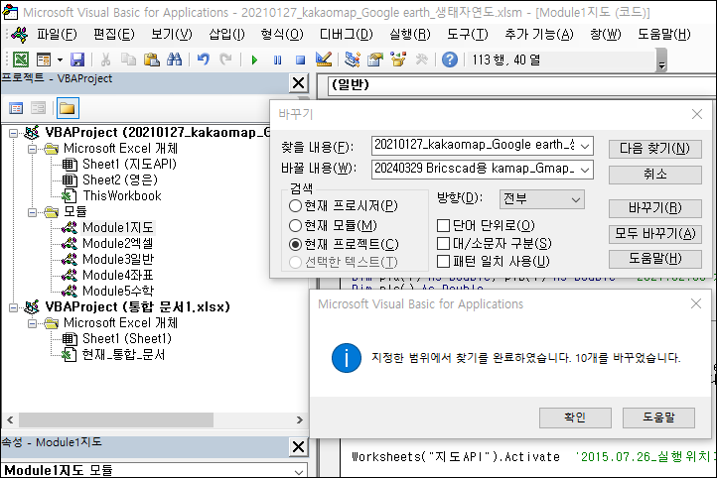The image size is (717, 478).
Task: Open Toolbox wrench icon
Action: click(x=421, y=60)
